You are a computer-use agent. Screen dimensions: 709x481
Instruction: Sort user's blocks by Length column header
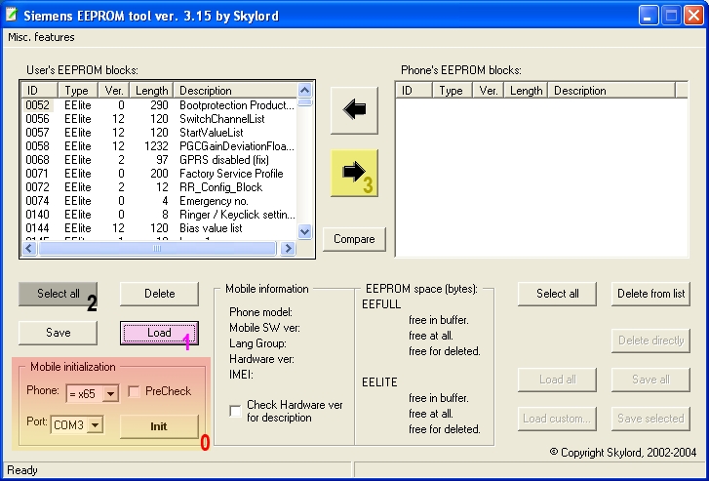(151, 91)
